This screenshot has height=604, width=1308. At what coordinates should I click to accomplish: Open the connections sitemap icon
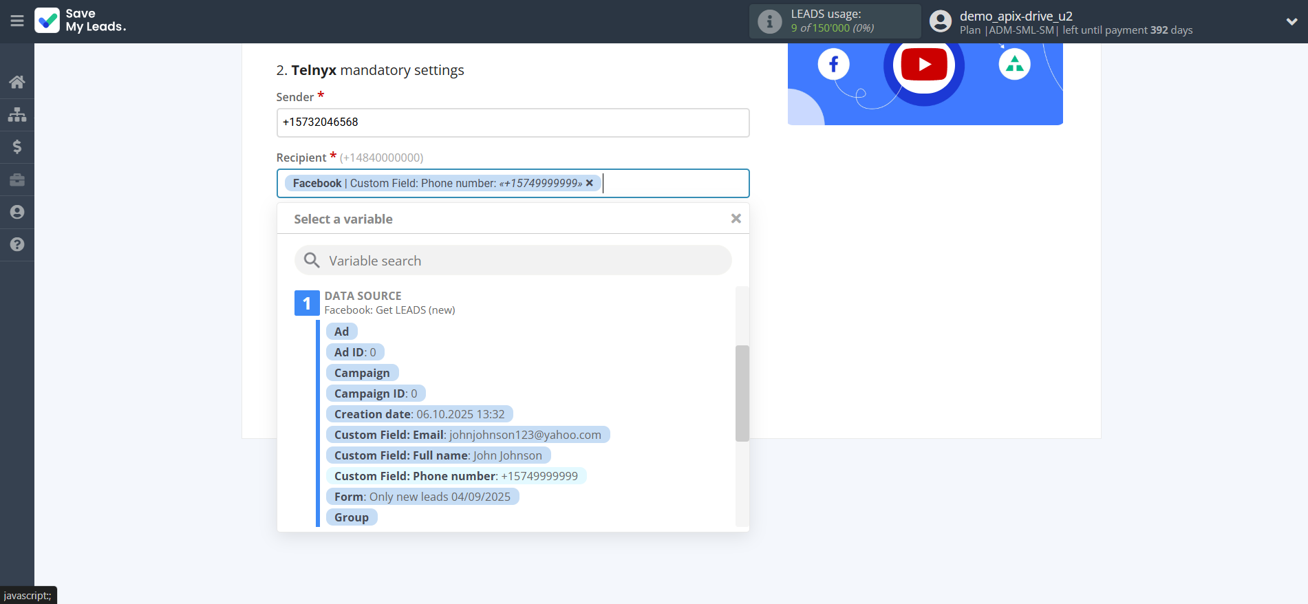point(17,114)
